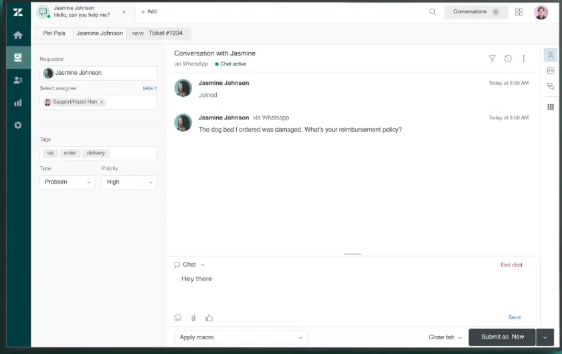Click the End chat link

(511, 265)
